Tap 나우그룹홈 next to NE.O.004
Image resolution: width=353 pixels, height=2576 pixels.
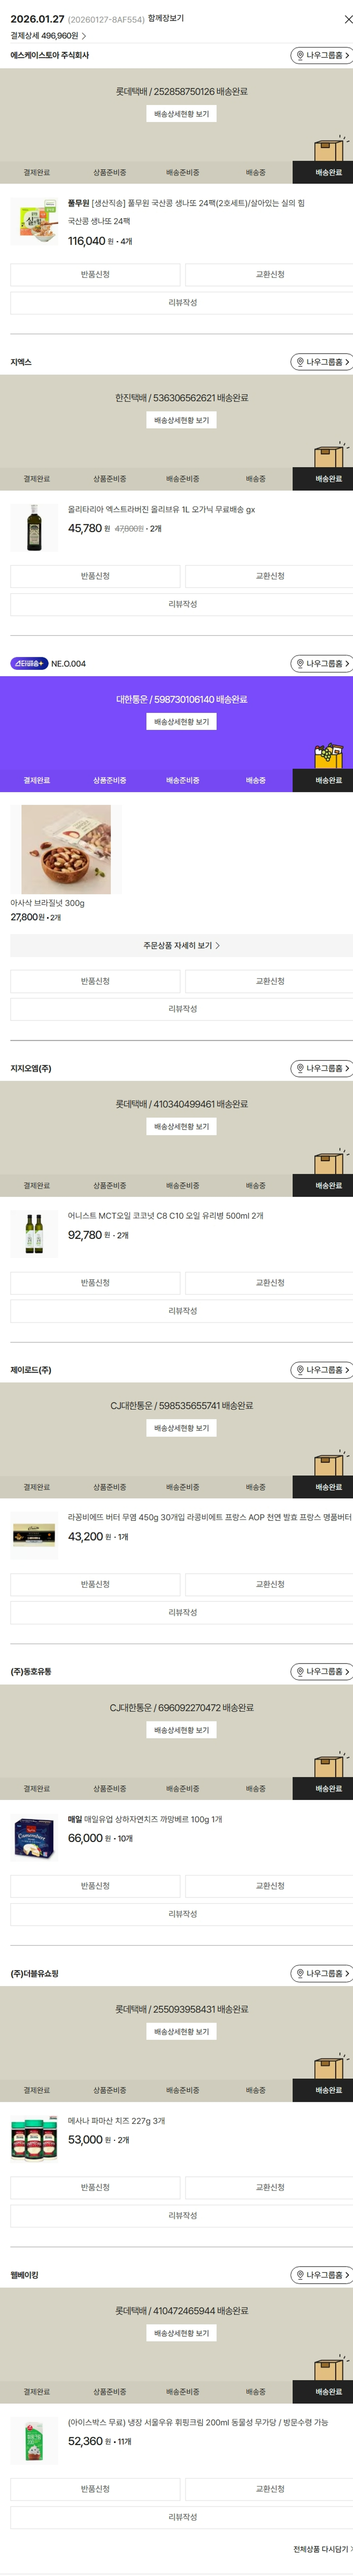322,664
